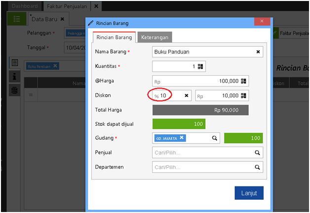Clear the discount percent value
310x213 pixels.
coord(186,95)
